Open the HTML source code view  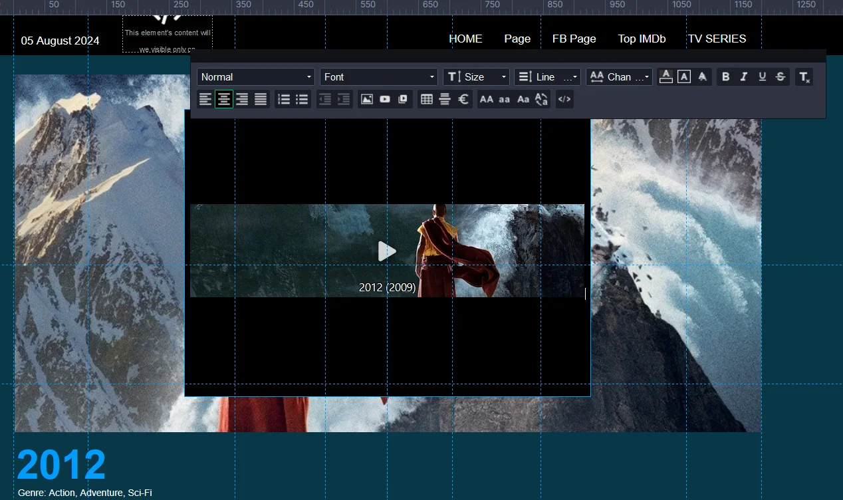coord(564,100)
